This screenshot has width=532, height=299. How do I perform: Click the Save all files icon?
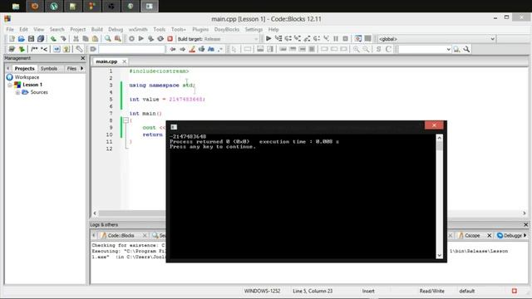click(41, 39)
